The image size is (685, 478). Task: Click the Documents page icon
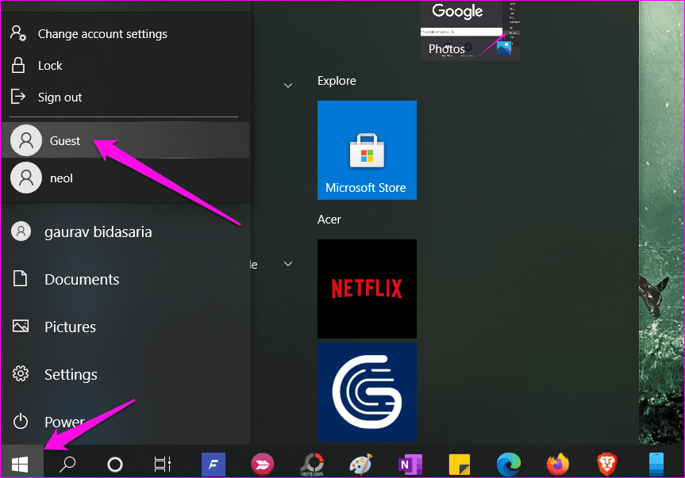pyautogui.click(x=20, y=278)
